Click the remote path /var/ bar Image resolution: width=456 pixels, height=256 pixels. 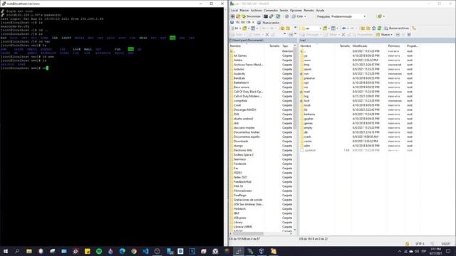point(377,41)
